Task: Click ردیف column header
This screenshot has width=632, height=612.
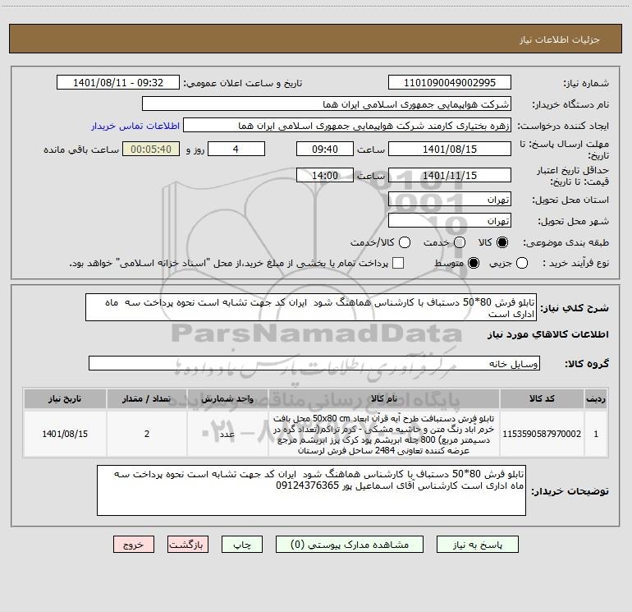Action: pos(596,398)
